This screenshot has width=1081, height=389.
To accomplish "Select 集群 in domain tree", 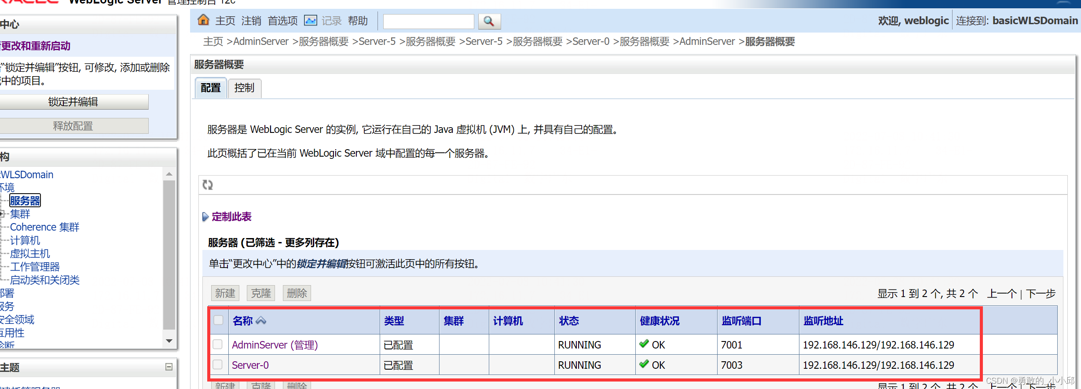I will pos(20,214).
